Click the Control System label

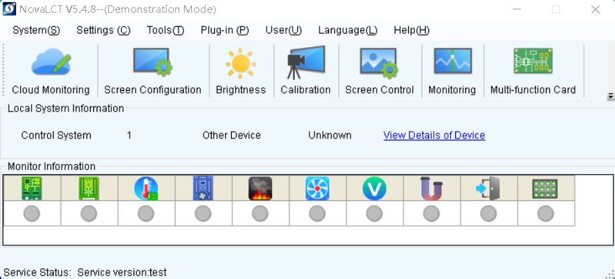(56, 135)
